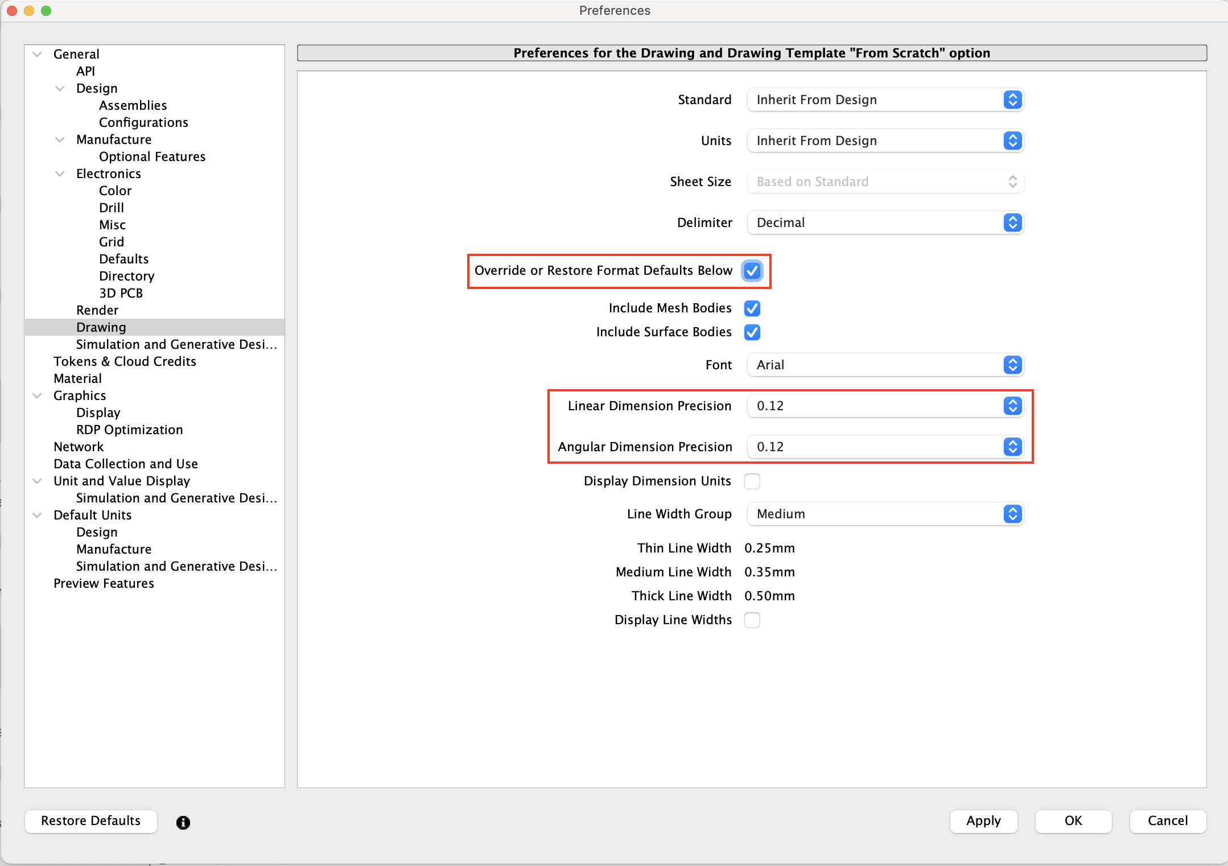Click the Restore Defaults button

[90, 821]
